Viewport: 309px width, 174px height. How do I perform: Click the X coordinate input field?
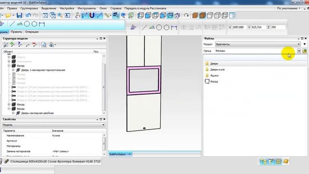coord(239,27)
